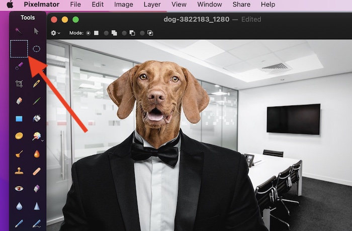Image resolution: width=352 pixels, height=231 pixels.
Task: Open the File menu
Action: 75,4
